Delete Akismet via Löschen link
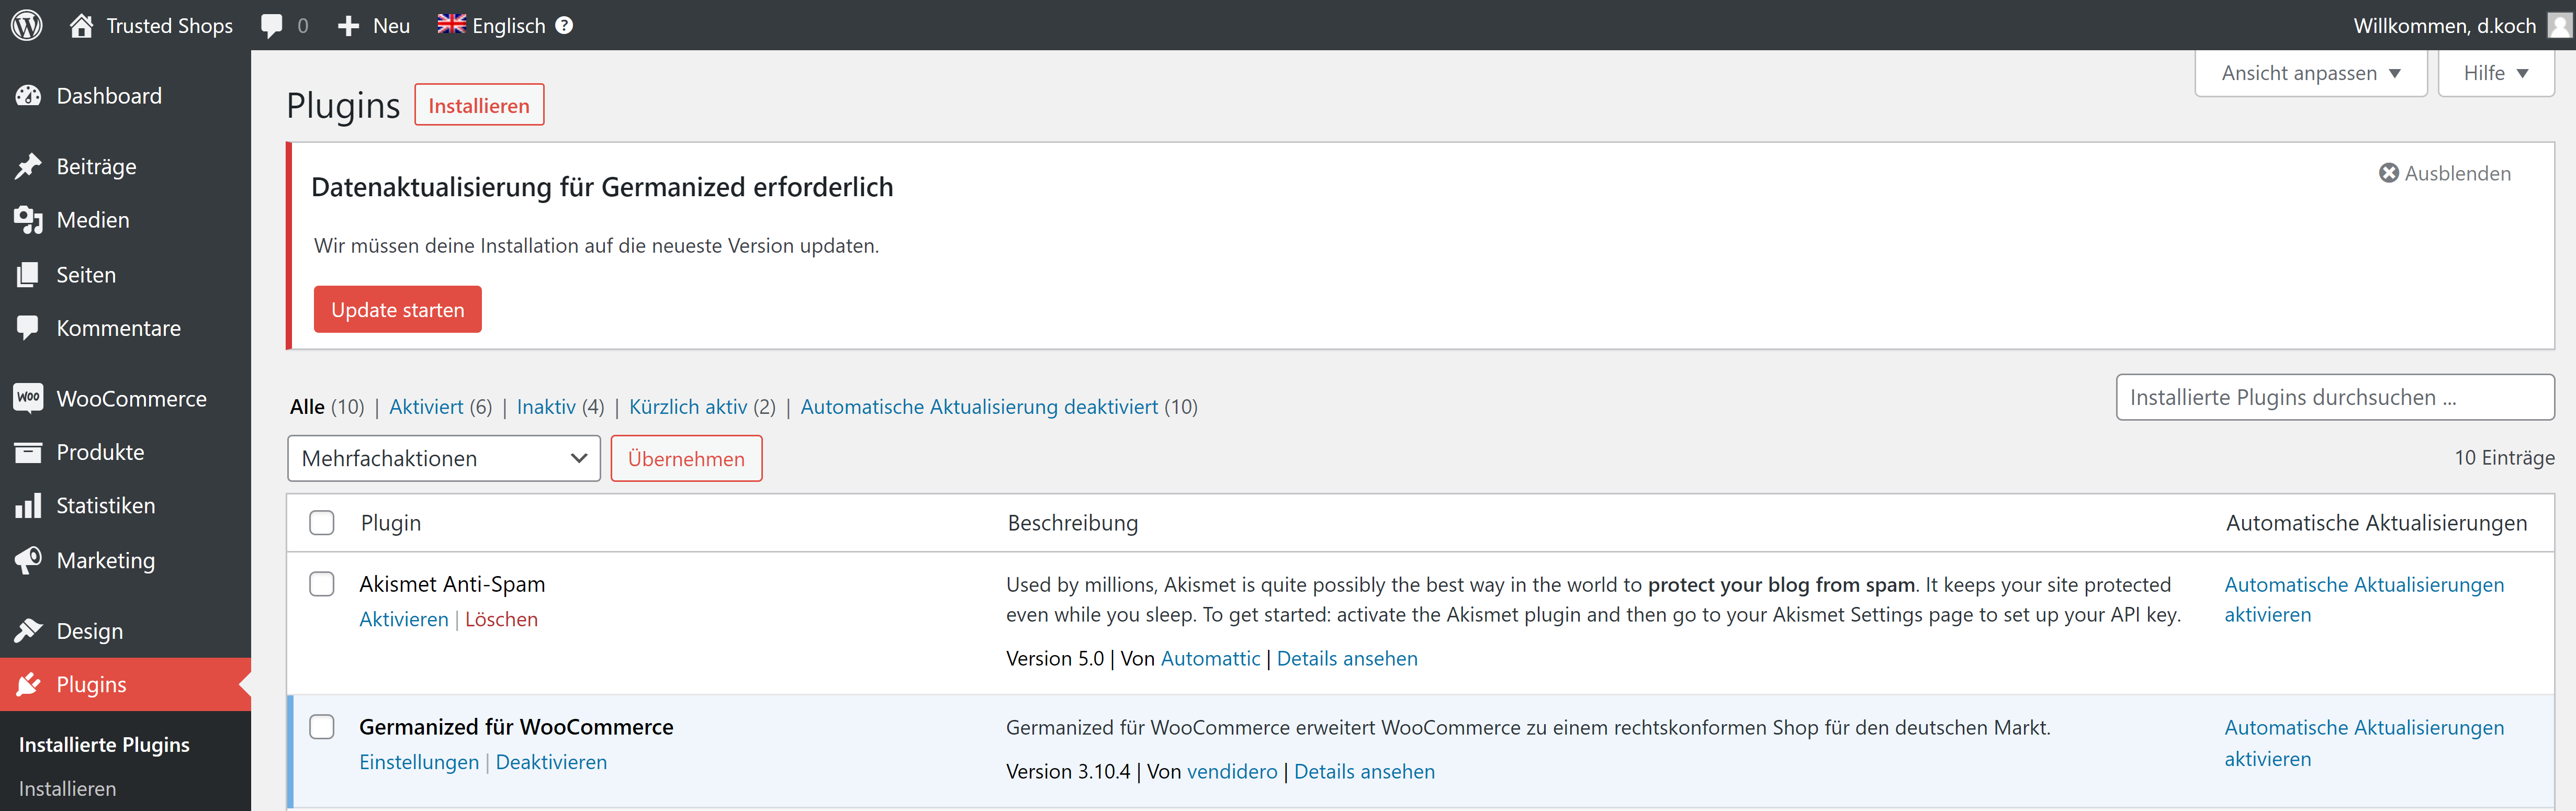This screenshot has width=2576, height=811. [501, 619]
